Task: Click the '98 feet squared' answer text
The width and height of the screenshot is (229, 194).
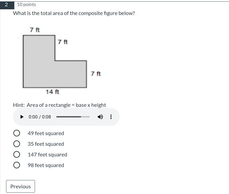Action: click(46, 165)
